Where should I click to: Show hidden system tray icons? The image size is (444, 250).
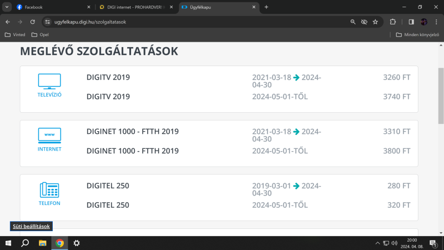pyautogui.click(x=377, y=243)
